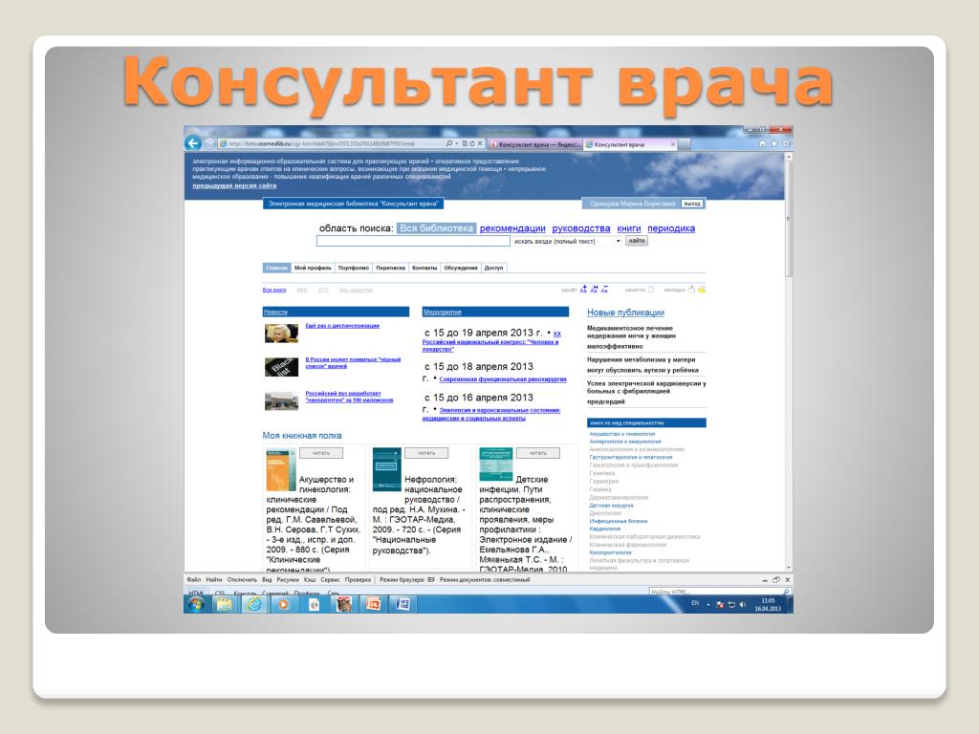
Task: Open the browser Tools gear icon
Action: click(x=786, y=143)
